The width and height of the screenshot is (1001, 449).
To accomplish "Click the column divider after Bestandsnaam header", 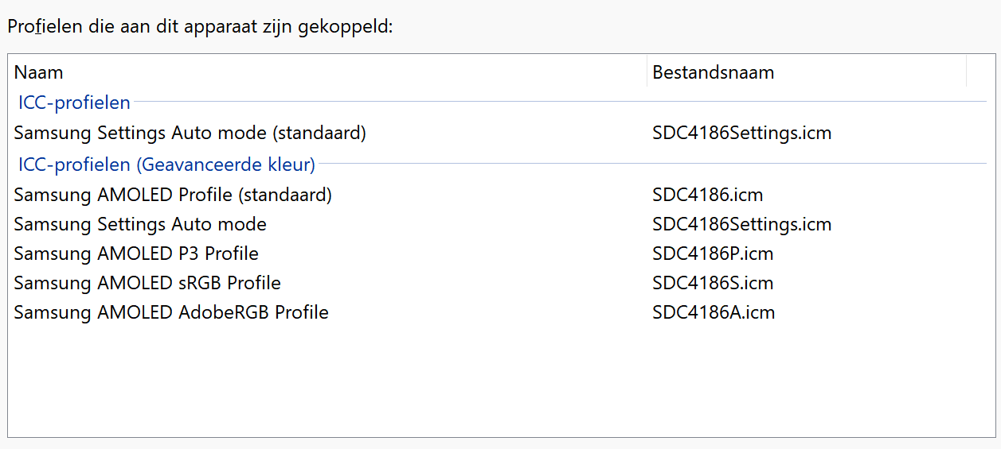I will tap(967, 72).
